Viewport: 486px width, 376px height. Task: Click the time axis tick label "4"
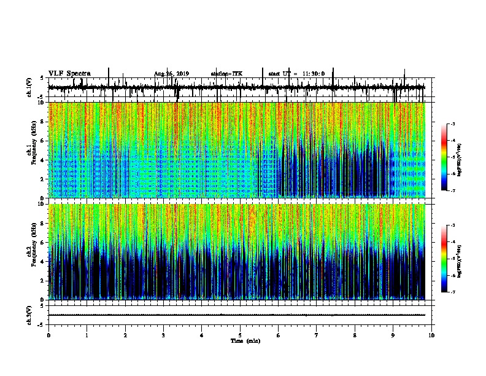(x=202, y=335)
